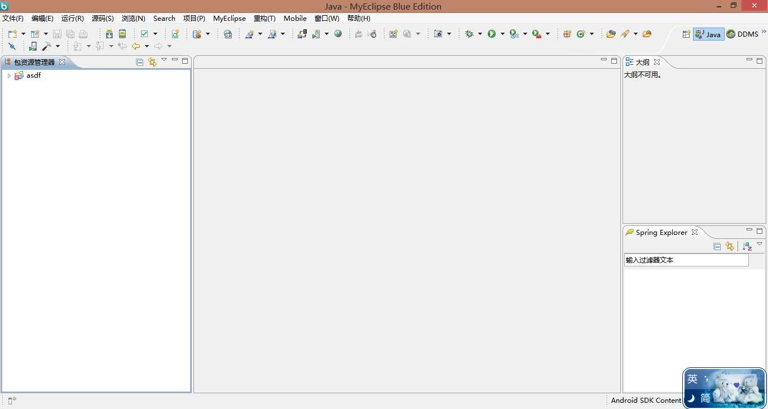This screenshot has width=768, height=409.
Task: Click Collapse All in Spring Explorer
Action: tap(717, 246)
